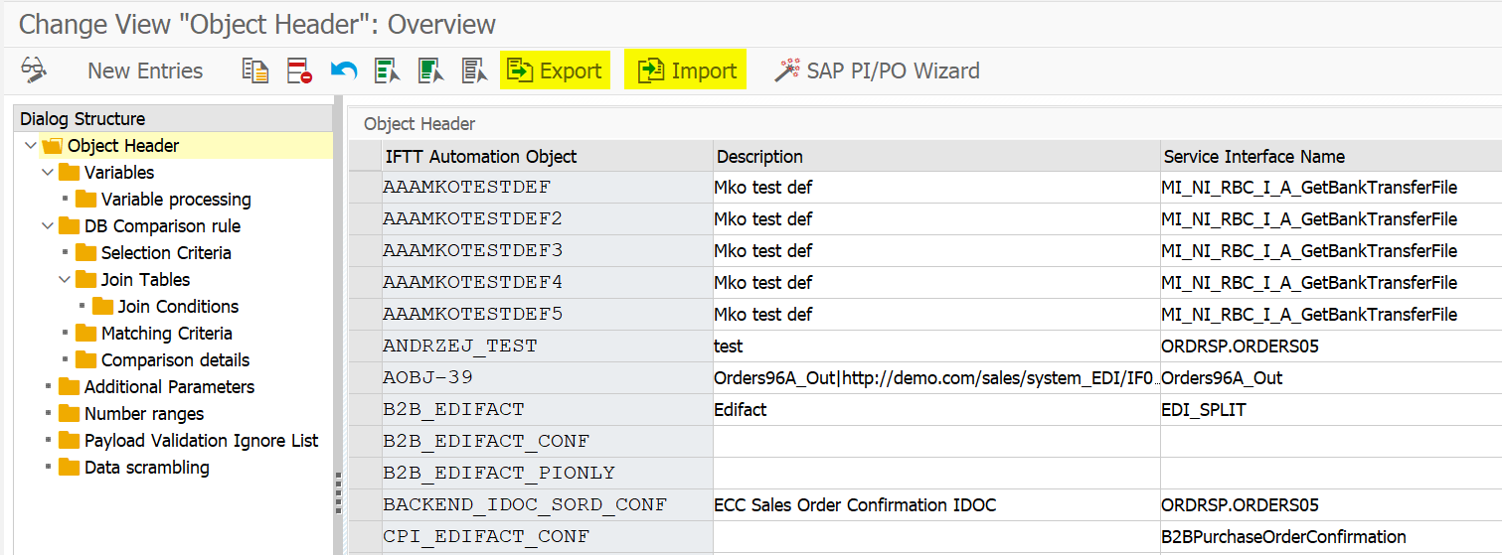
Task: Select Data scrambling in dialog structure
Action: coord(146,468)
